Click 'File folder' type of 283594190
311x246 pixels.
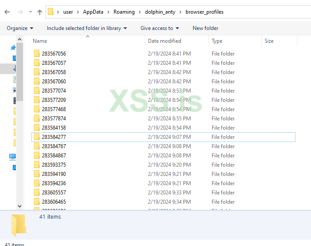[x=223, y=174]
